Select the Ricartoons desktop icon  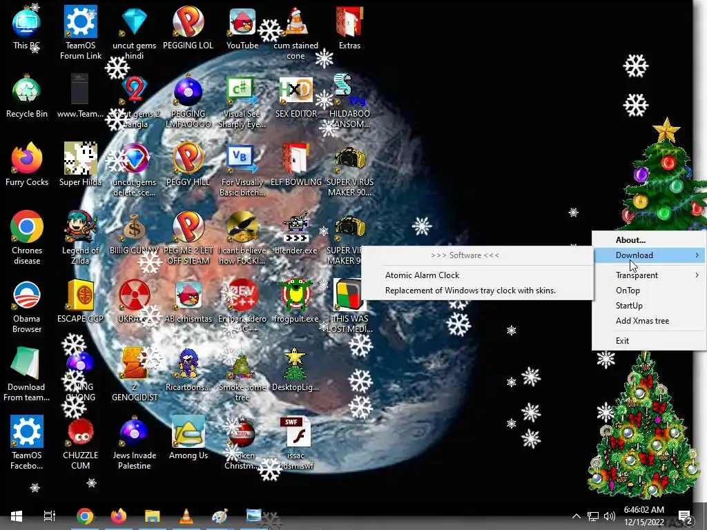click(188, 370)
